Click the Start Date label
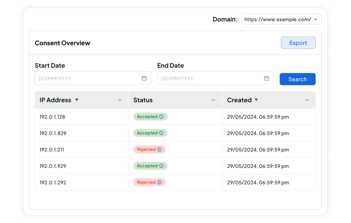Viewport: 351px width, 223px height. click(x=50, y=65)
